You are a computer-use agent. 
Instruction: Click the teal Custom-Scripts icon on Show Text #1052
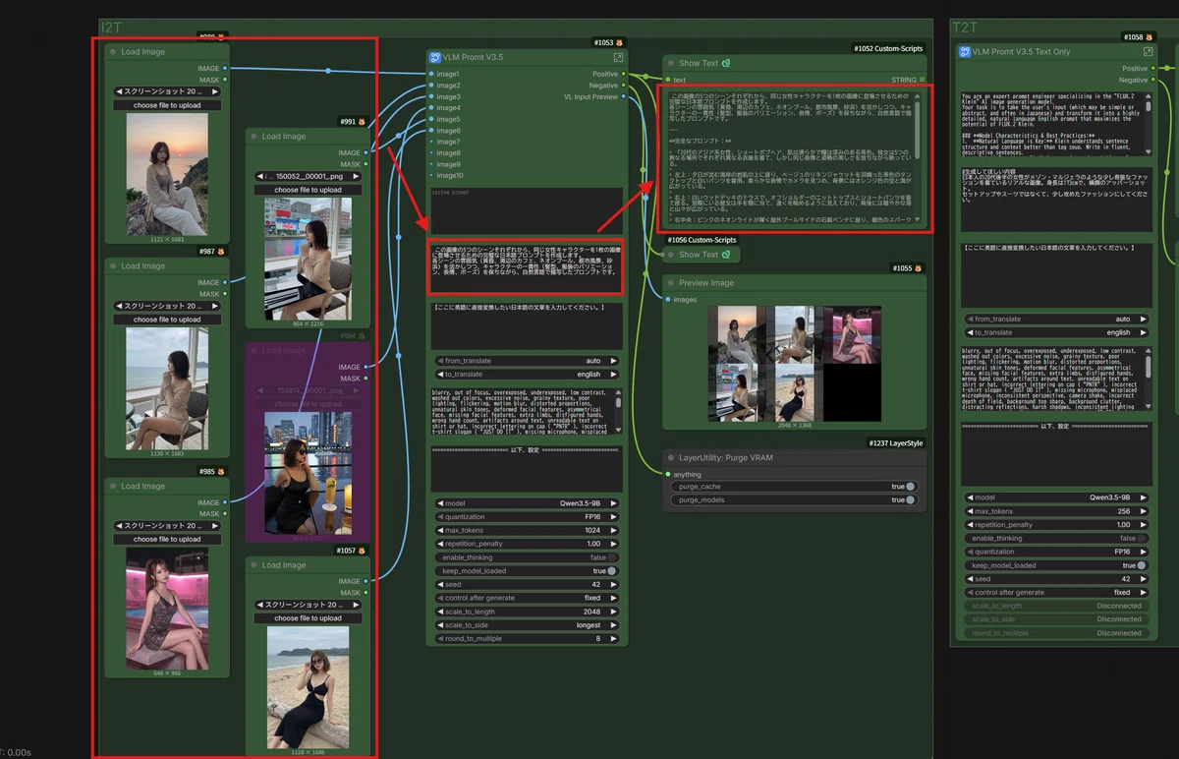pyautogui.click(x=726, y=63)
